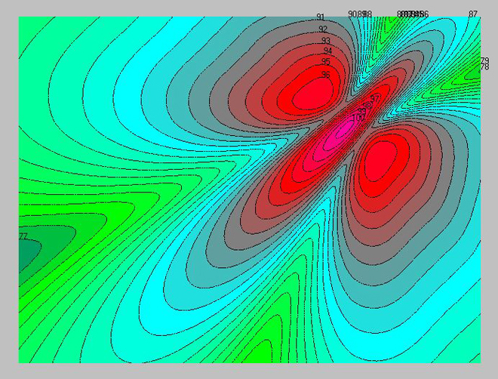Screen dimensions: 498x379
Task: Click the contour label 99 near the peak
Action: click(x=361, y=112)
